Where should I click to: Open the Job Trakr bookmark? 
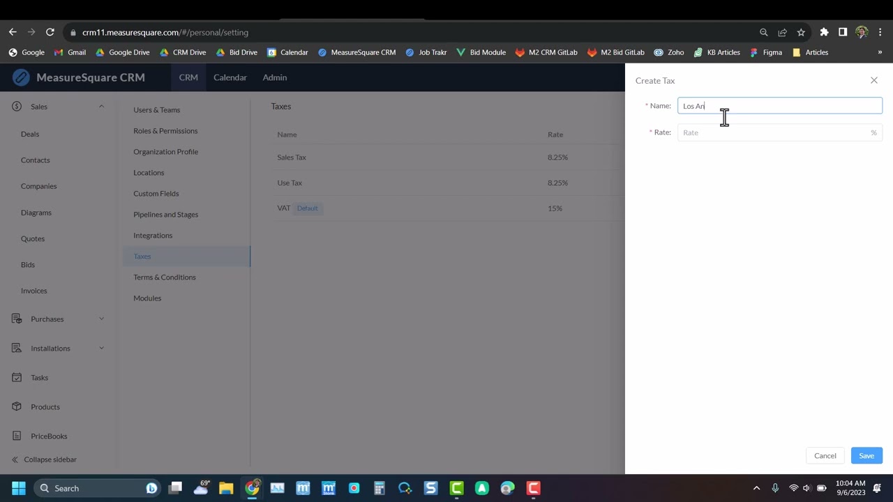(426, 52)
